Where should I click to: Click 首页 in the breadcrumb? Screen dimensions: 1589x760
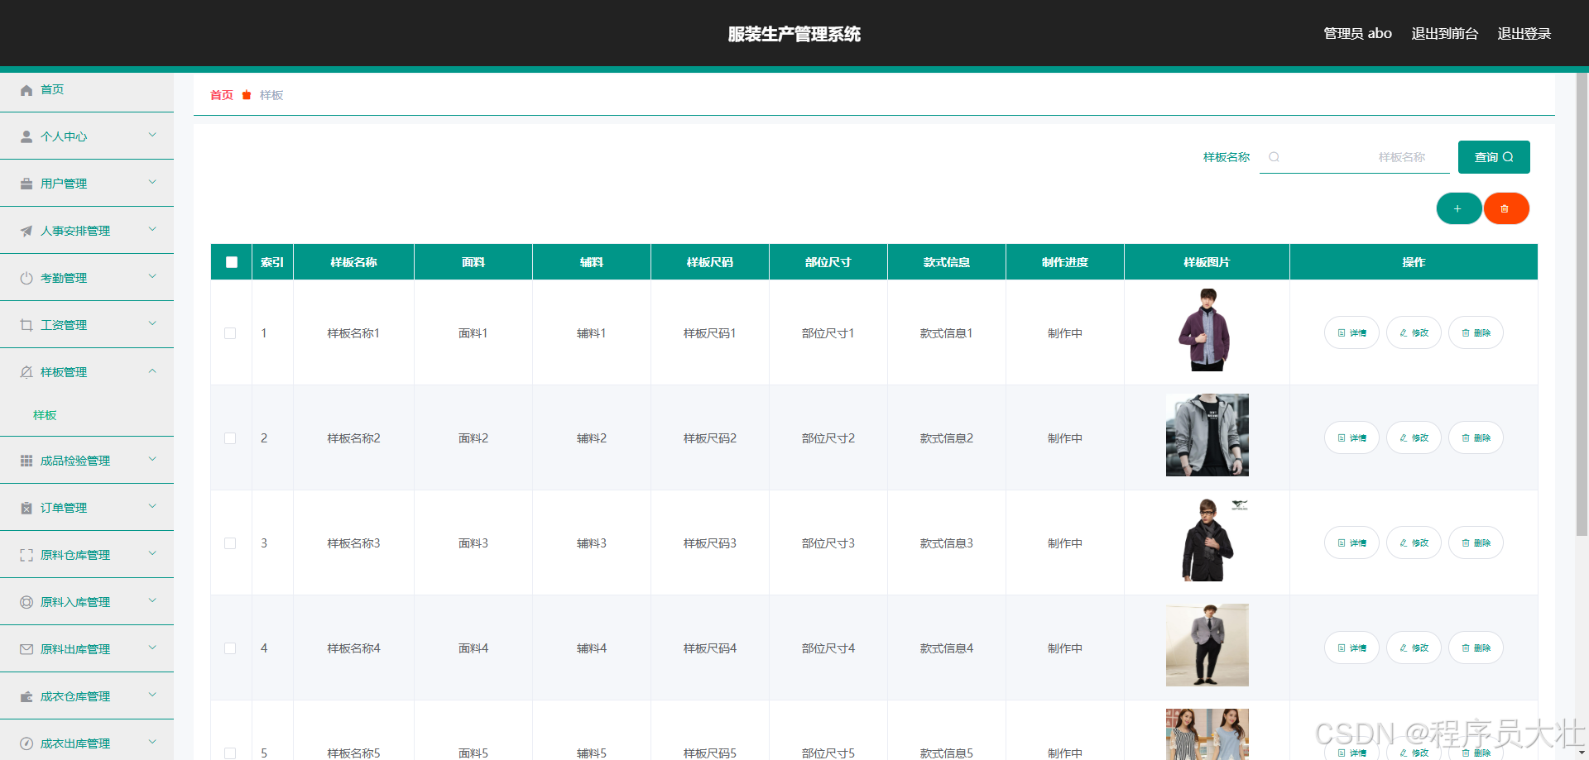pos(221,95)
